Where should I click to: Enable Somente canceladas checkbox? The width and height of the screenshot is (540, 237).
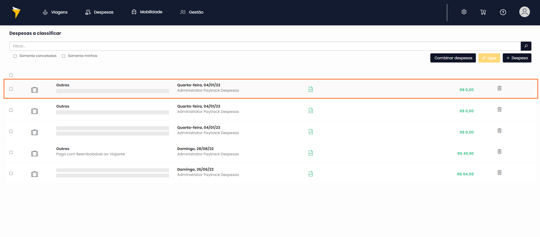tap(15, 56)
